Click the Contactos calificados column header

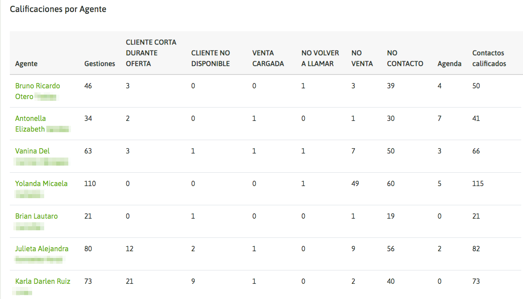(x=489, y=58)
